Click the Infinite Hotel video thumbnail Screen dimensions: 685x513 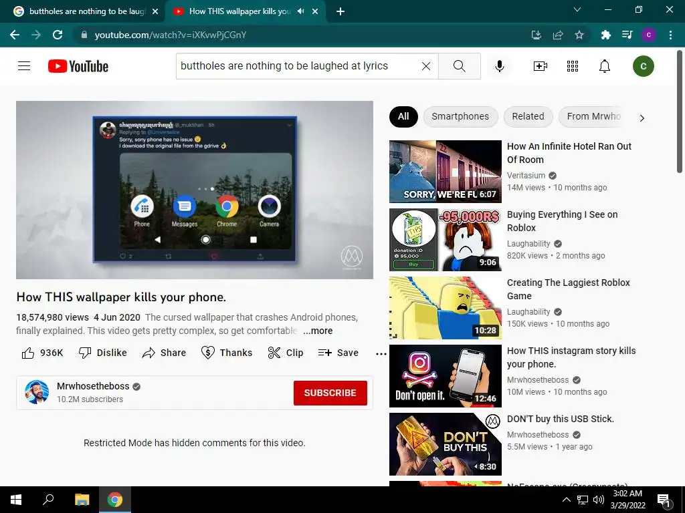[x=445, y=172]
